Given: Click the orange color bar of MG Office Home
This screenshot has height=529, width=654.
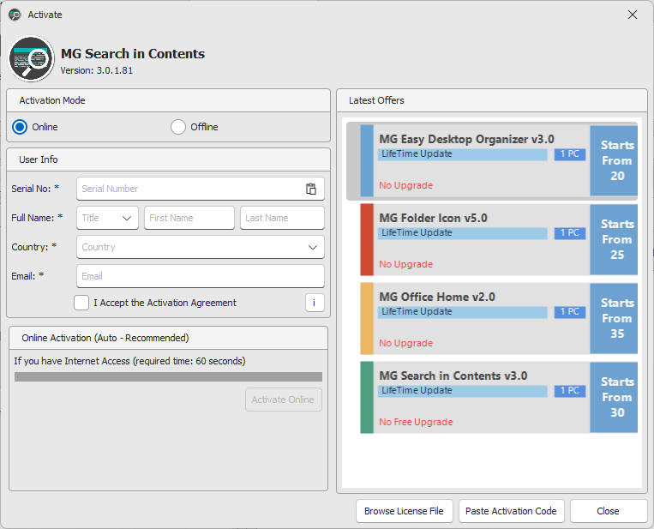Looking at the screenshot, I should [x=367, y=318].
